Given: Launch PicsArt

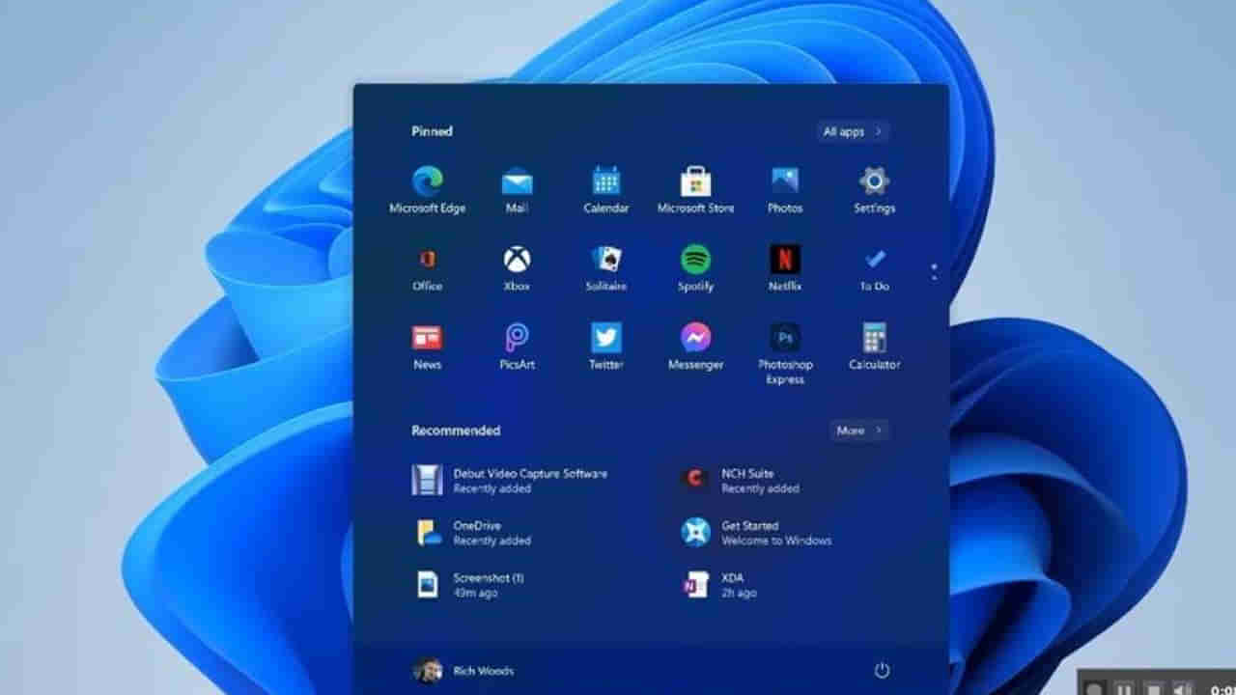Looking at the screenshot, I should pyautogui.click(x=517, y=347).
